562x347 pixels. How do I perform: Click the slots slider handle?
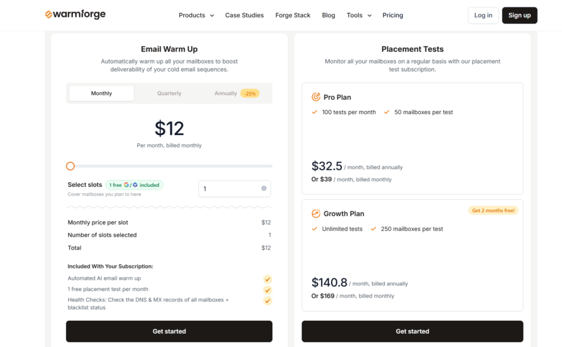(71, 166)
